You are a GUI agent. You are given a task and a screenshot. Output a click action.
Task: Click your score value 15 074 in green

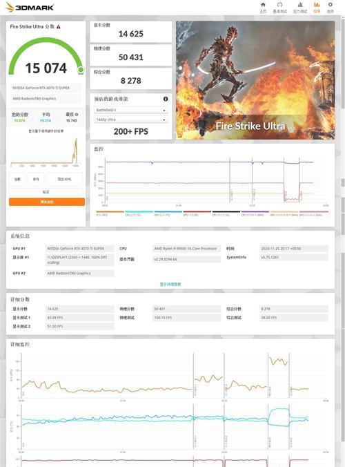(19, 121)
